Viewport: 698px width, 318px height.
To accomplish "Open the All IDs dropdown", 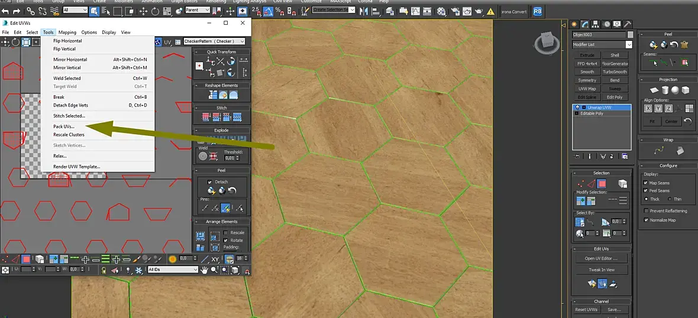I will 173,270.
